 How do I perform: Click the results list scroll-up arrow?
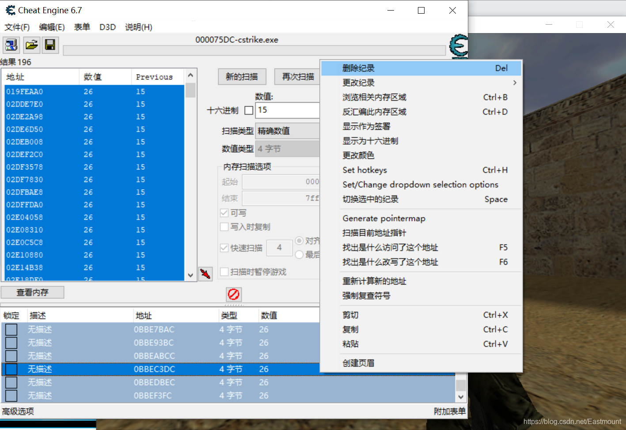[190, 75]
